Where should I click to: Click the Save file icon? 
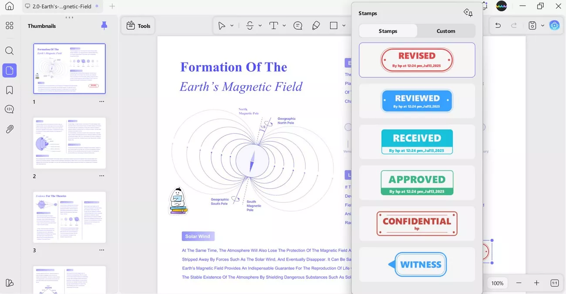pyautogui.click(x=532, y=26)
